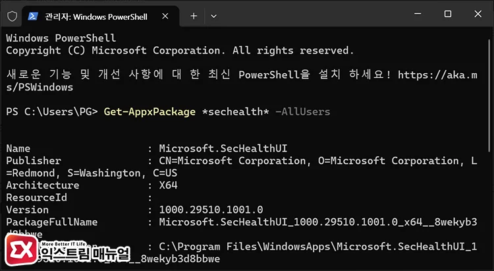This screenshot has height=271, width=494.
Task: Click the vertical scrollbar thumb
Action: 489,95
